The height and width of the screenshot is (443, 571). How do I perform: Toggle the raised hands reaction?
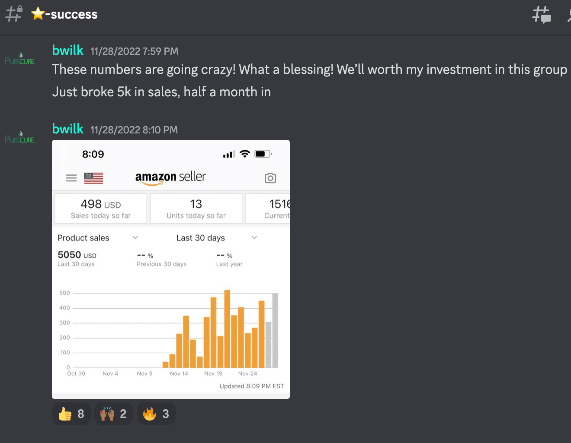tap(113, 414)
